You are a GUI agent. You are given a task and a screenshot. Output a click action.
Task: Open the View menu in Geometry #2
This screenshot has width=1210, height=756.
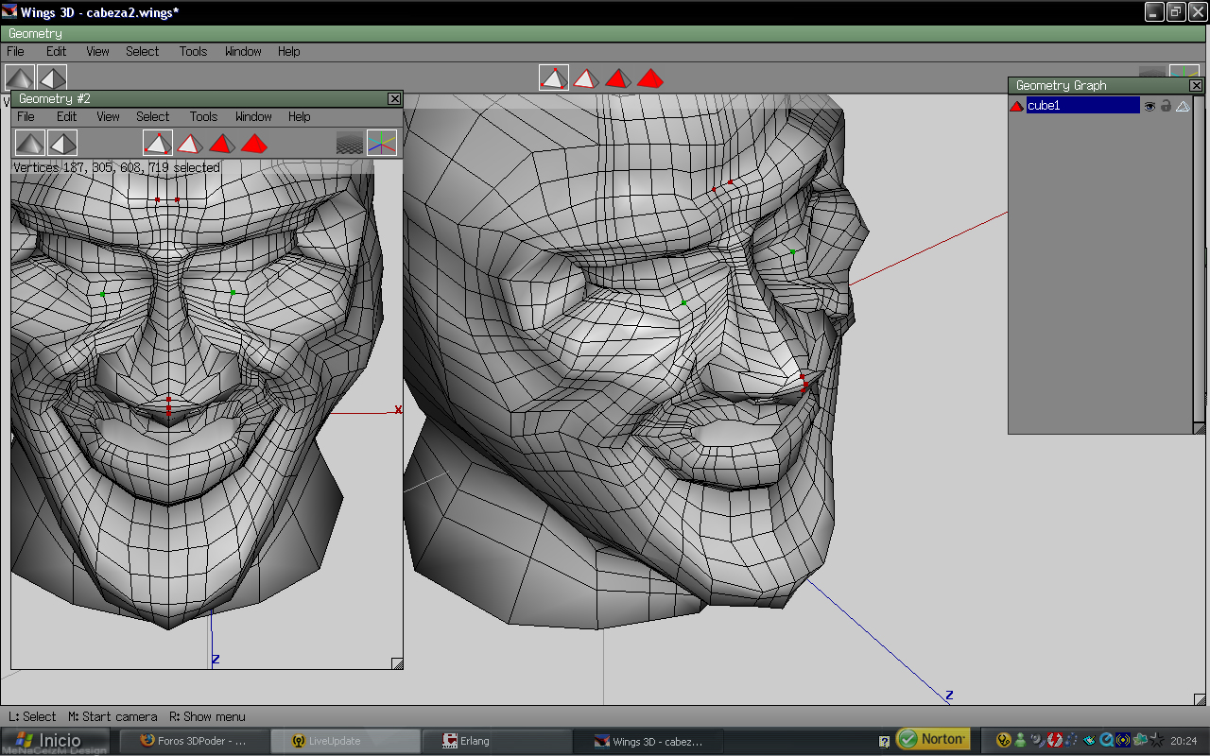pos(108,116)
